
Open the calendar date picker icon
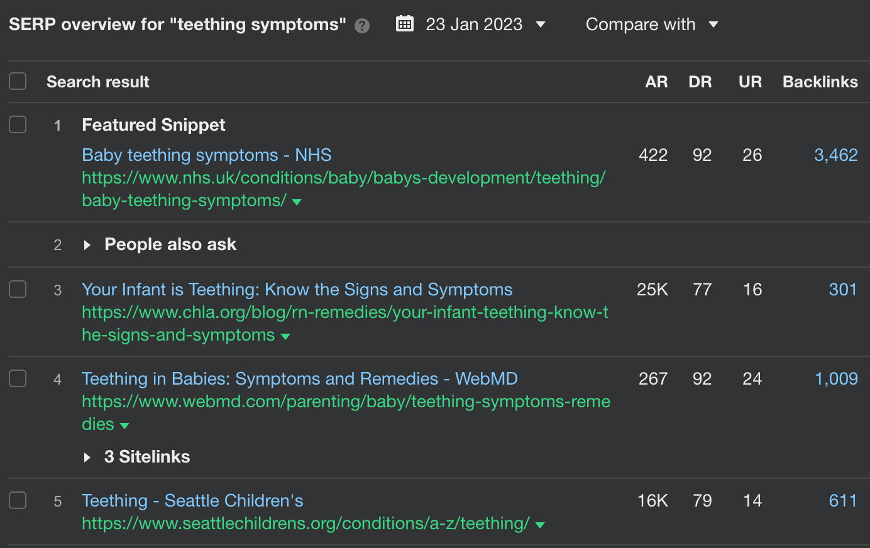(x=405, y=23)
